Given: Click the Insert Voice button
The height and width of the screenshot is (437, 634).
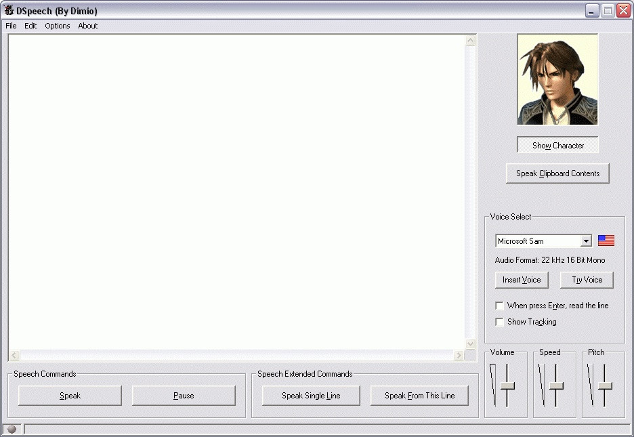Looking at the screenshot, I should [x=522, y=280].
